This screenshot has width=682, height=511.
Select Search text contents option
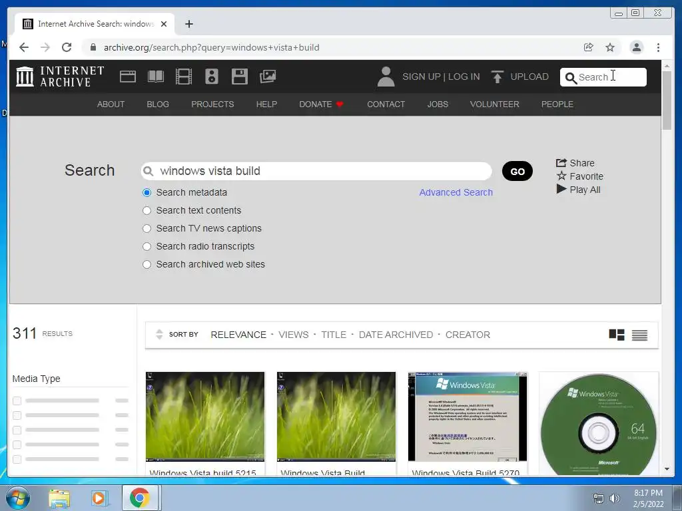tap(147, 210)
